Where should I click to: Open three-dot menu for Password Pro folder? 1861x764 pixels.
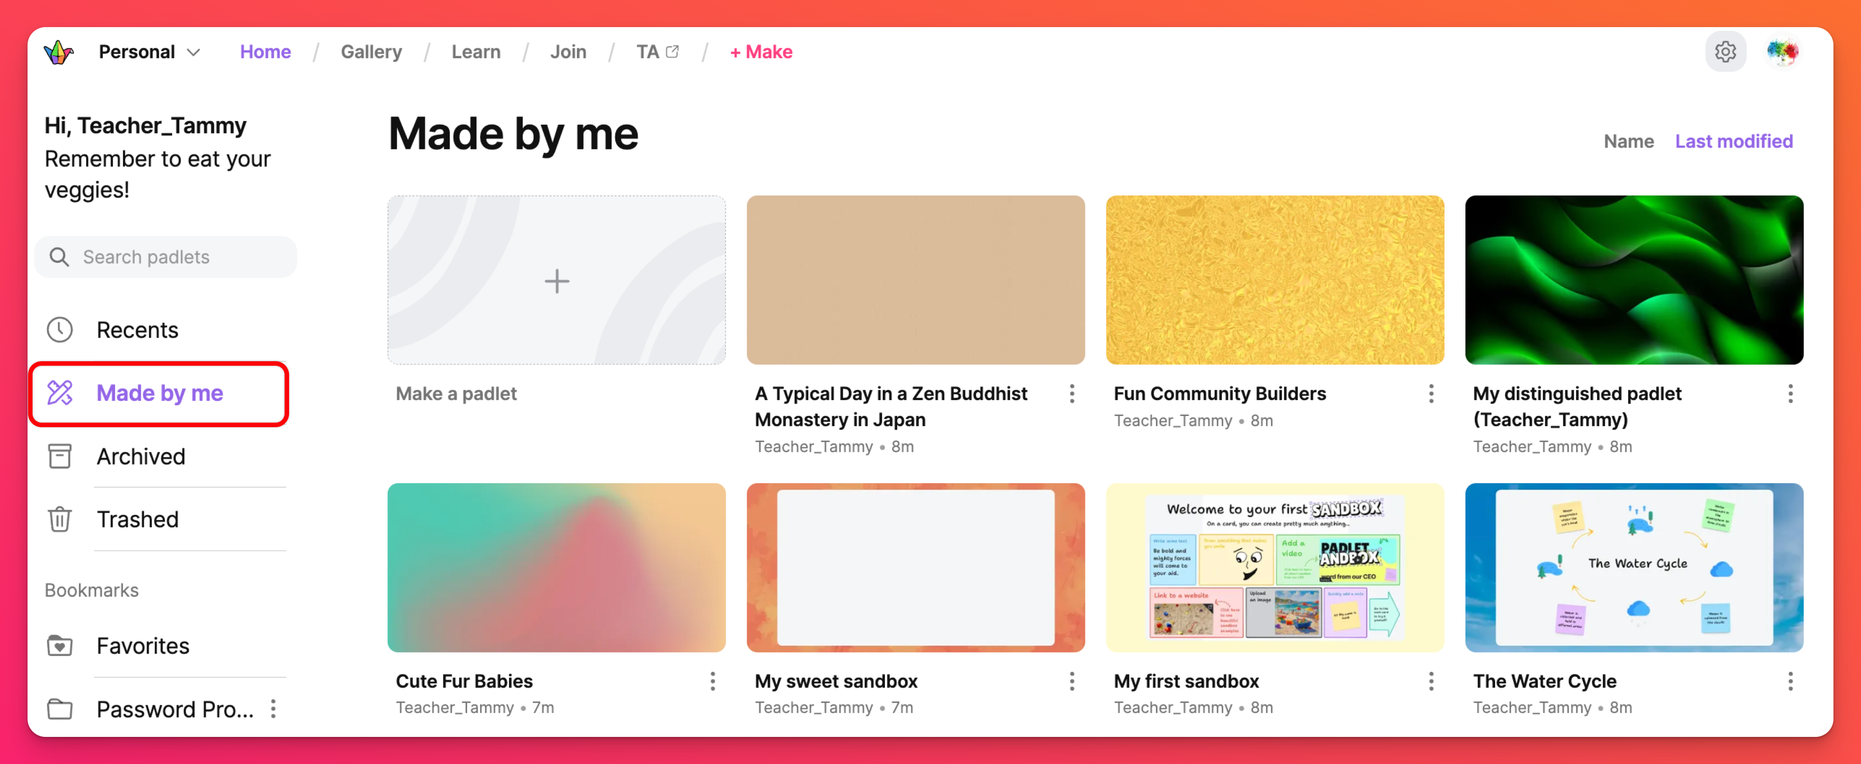tap(273, 709)
